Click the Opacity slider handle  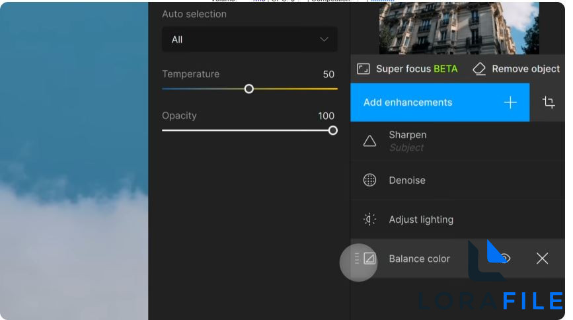click(x=332, y=130)
